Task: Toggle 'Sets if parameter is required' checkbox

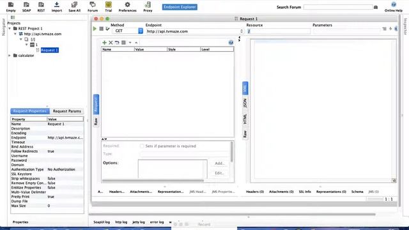Action: 142,146
